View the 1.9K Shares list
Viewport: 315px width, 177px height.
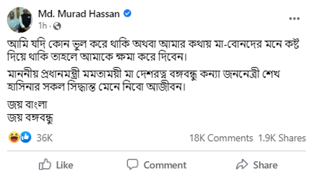pyautogui.click(x=282, y=138)
